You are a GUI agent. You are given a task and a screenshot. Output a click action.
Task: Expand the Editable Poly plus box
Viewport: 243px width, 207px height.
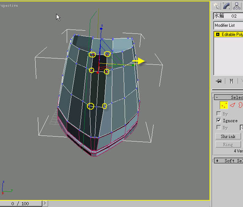[x=218, y=34]
